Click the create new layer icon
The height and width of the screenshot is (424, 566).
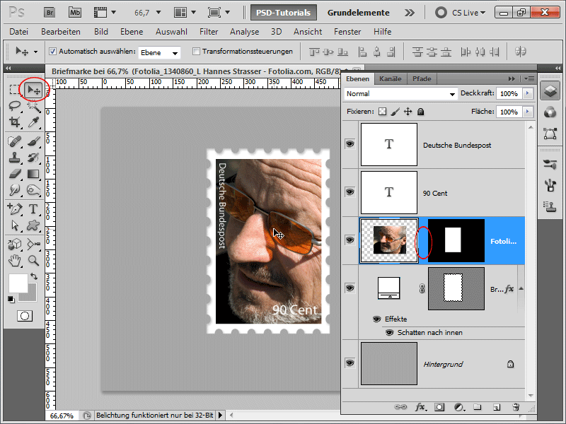click(497, 407)
